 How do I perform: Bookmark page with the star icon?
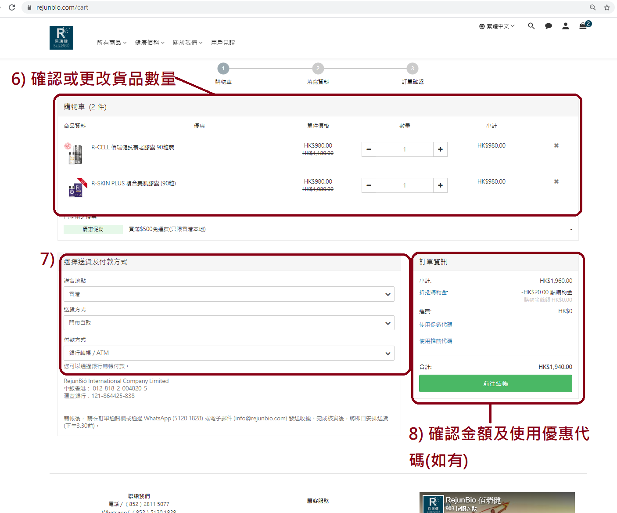coord(607,7)
